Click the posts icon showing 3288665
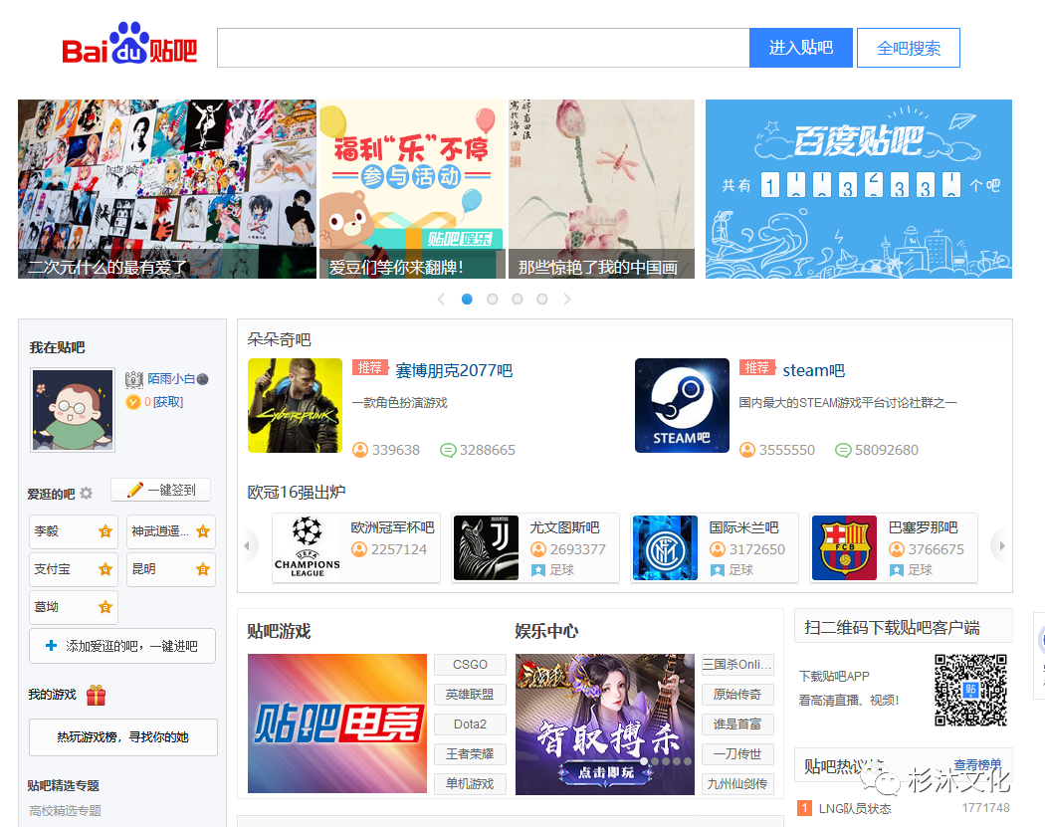The image size is (1045, 827). tap(448, 450)
